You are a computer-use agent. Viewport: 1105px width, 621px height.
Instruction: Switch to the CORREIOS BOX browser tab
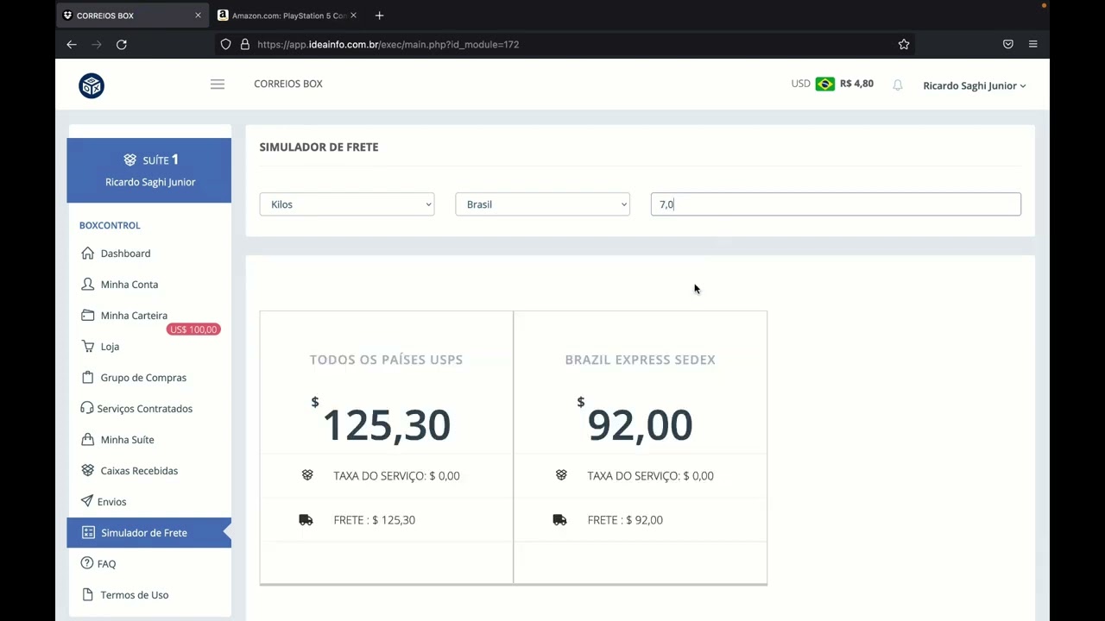click(133, 16)
